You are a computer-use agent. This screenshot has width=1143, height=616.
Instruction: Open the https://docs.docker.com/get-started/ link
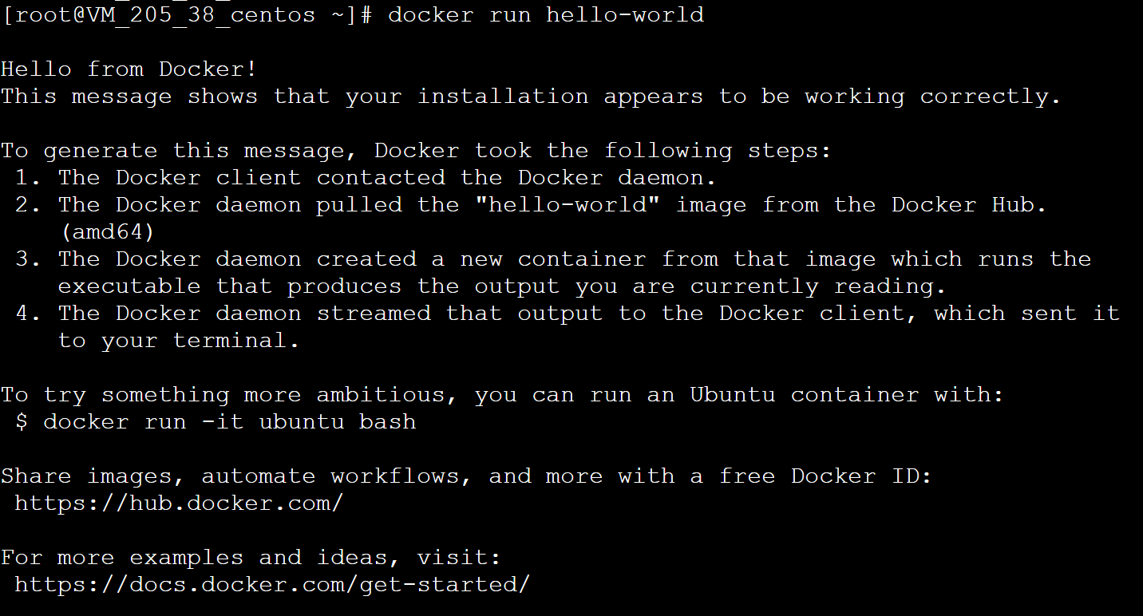272,585
